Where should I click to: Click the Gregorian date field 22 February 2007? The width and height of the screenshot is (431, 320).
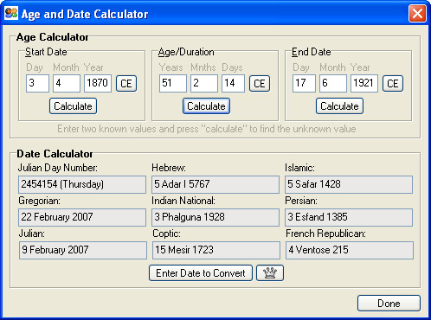[x=82, y=217]
